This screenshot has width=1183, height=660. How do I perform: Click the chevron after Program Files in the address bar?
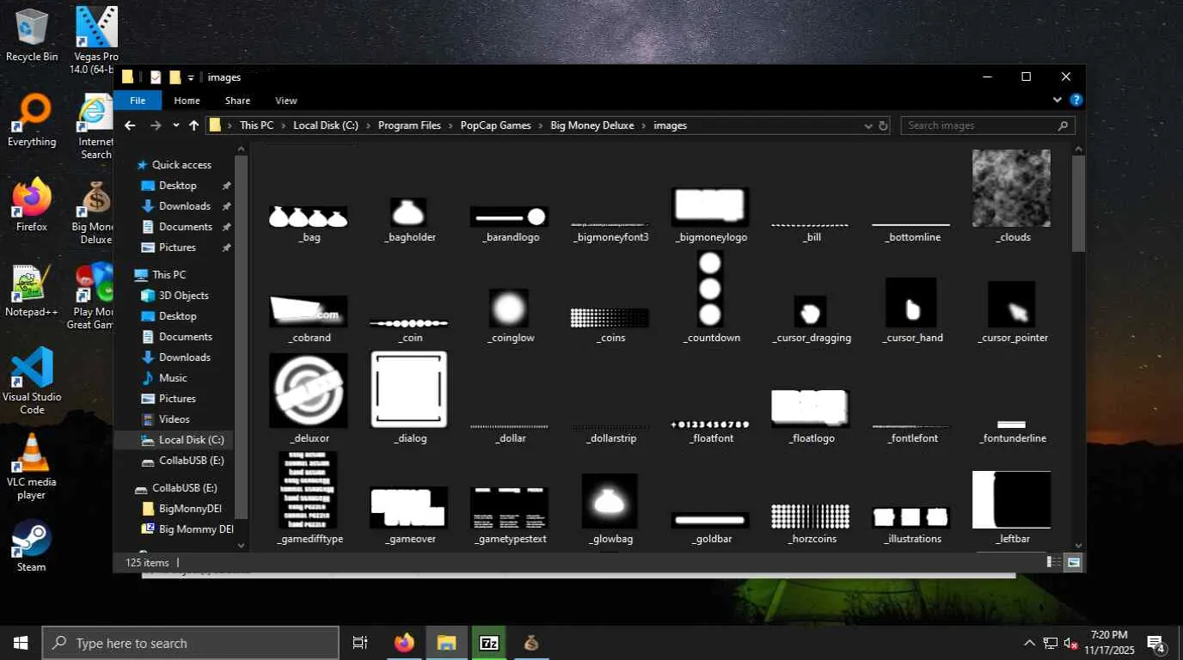tap(451, 125)
